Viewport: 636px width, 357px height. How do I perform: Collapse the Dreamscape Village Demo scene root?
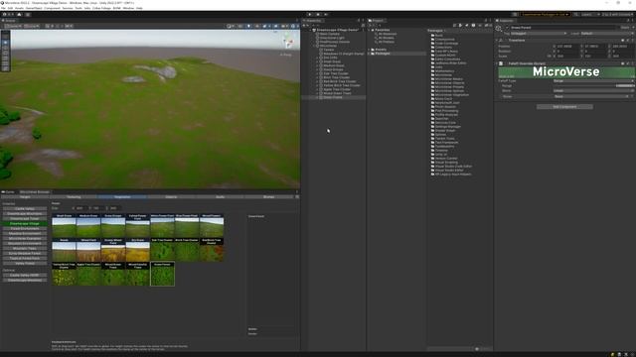tap(309, 30)
